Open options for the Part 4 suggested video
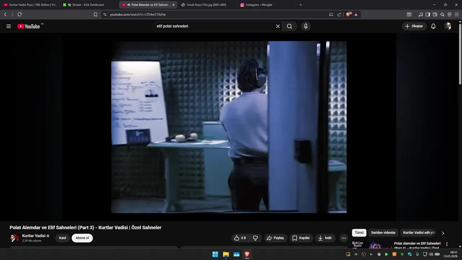462x260 pixels. (447, 244)
